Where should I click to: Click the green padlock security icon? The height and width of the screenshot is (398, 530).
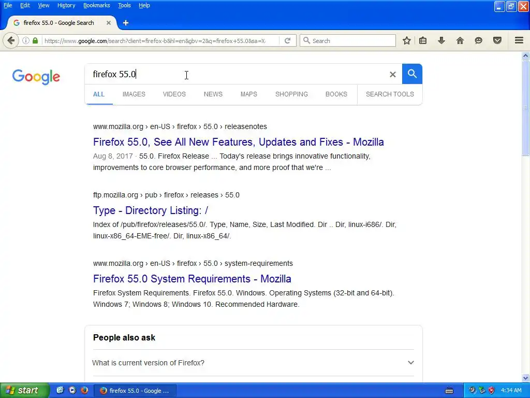tap(35, 40)
